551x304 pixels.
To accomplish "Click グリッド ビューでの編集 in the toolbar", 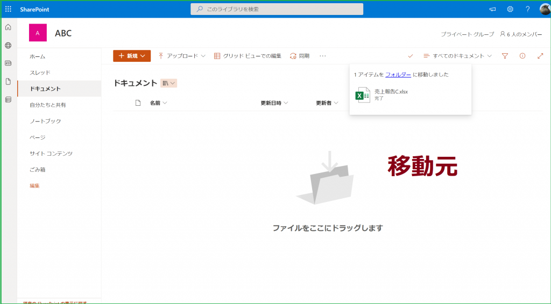I will coord(248,56).
